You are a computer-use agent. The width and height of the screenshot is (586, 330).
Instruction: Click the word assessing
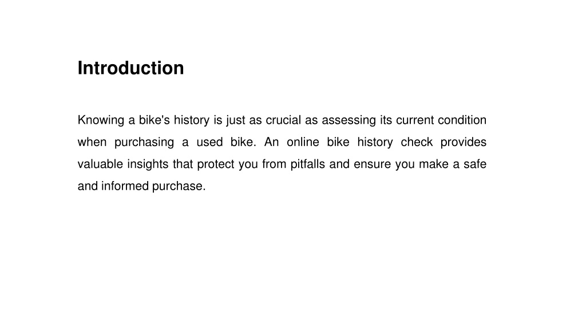[349, 120]
